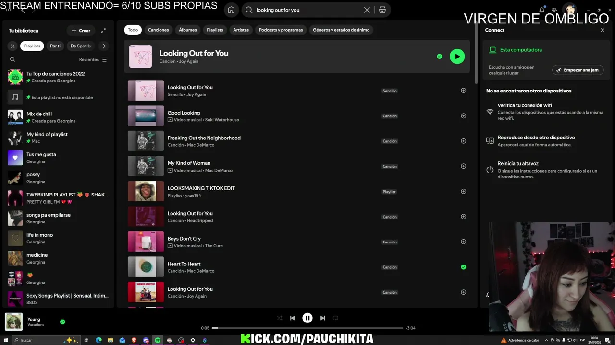Screen dimensions: 615x345
Task: Clear the search field with the X icon
Action: pyautogui.click(x=367, y=10)
